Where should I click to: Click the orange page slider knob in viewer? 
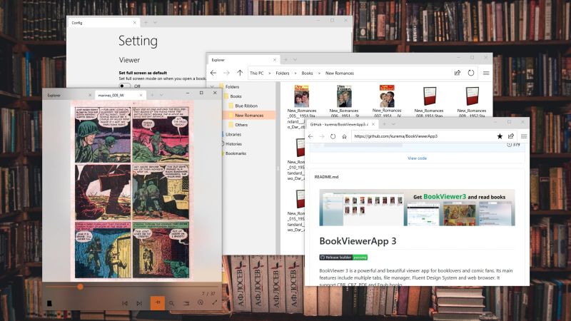pos(80,287)
